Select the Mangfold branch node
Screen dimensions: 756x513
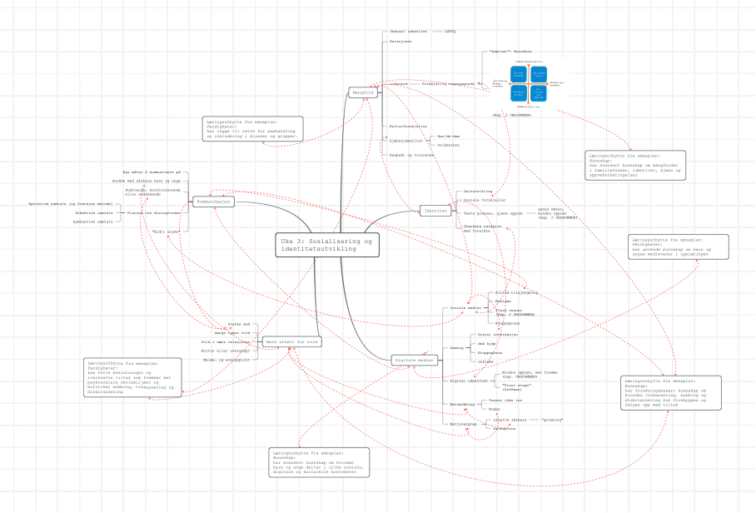click(x=362, y=92)
